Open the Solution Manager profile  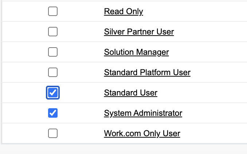click(136, 52)
